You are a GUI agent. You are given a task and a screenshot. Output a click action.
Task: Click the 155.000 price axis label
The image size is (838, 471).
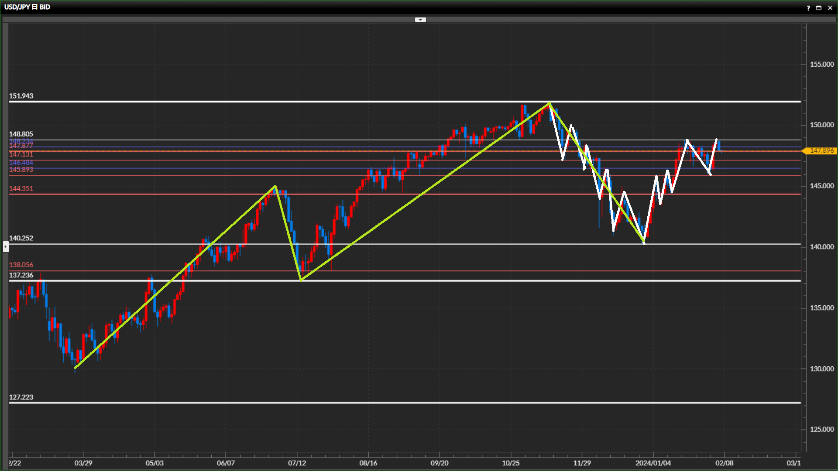coord(821,64)
